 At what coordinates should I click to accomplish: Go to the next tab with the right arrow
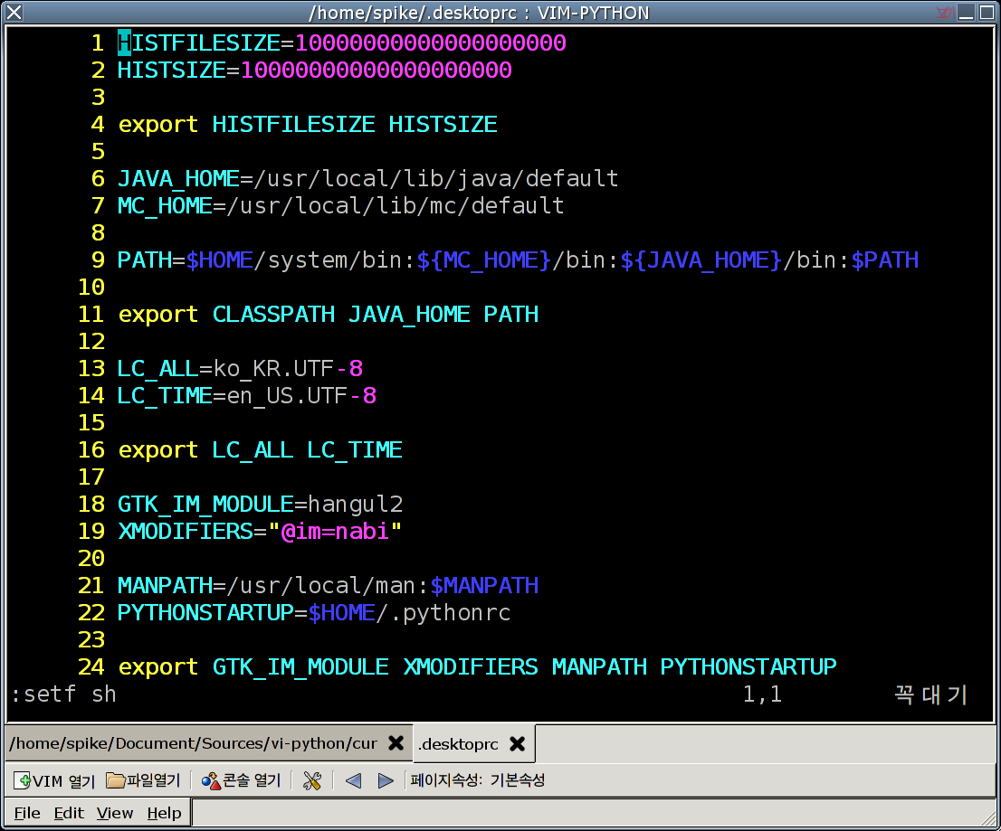pos(386,780)
